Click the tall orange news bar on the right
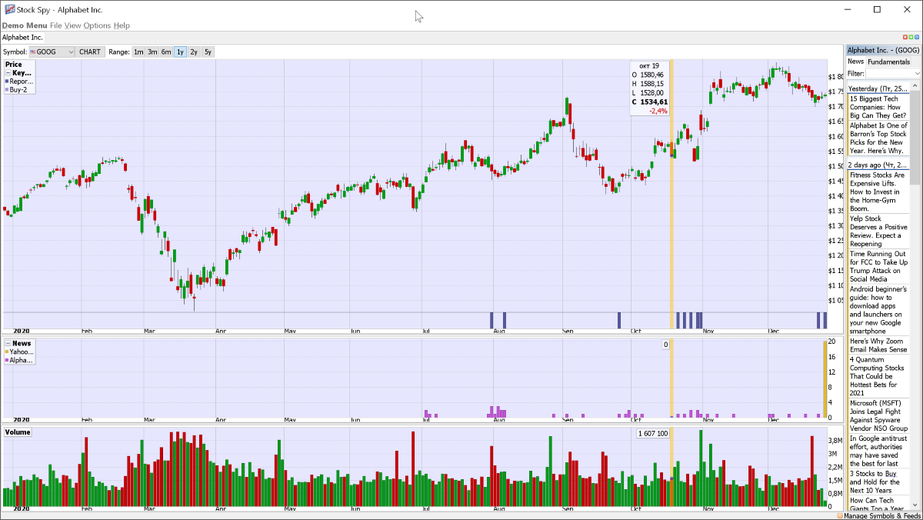The image size is (923, 520). 827,379
